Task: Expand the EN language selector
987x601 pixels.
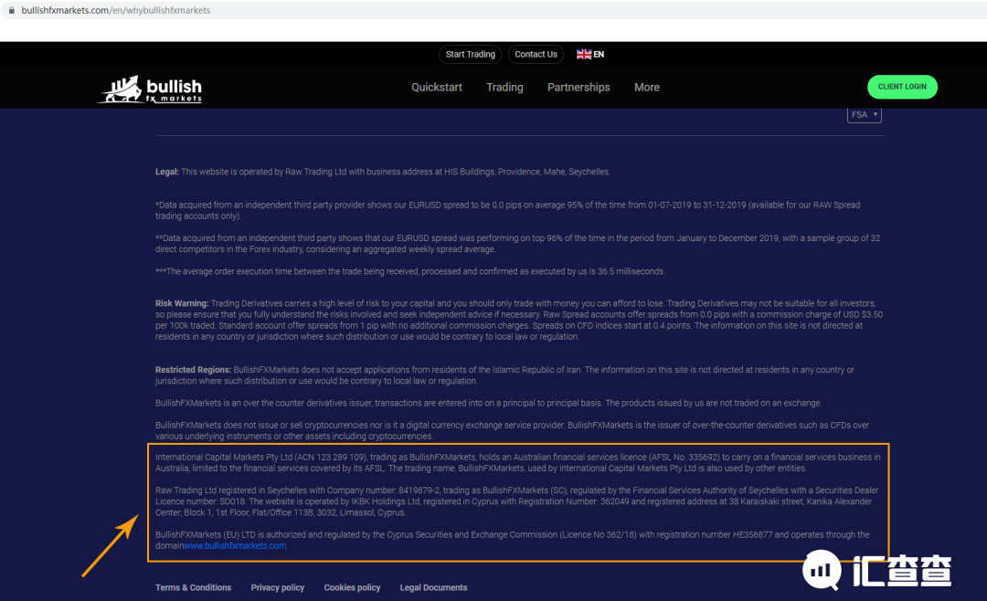Action: (x=590, y=54)
